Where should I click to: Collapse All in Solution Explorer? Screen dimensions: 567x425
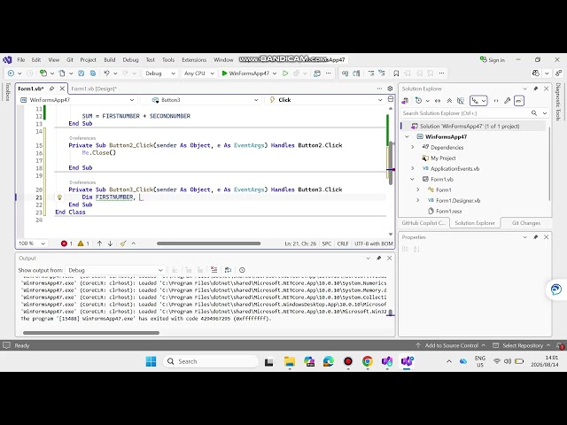point(449,101)
